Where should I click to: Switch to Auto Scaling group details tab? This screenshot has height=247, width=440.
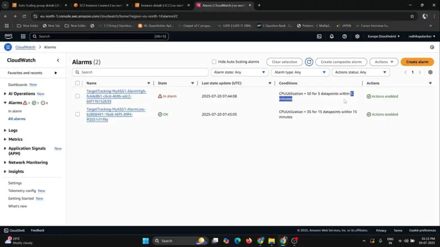pos(40,5)
